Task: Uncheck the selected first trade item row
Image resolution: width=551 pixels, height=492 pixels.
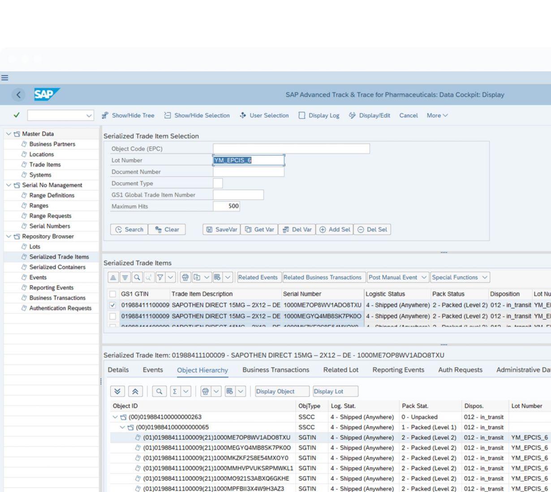Action: (x=112, y=305)
